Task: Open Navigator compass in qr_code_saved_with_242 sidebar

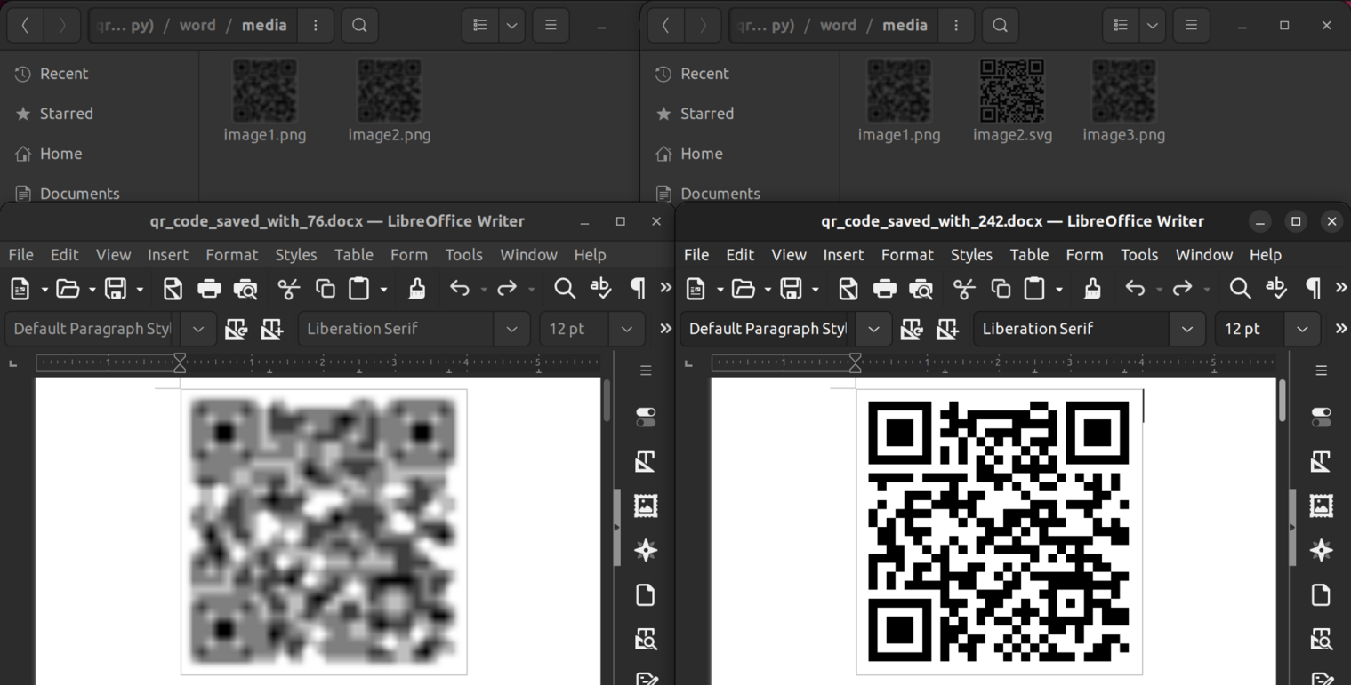Action: coord(1321,550)
